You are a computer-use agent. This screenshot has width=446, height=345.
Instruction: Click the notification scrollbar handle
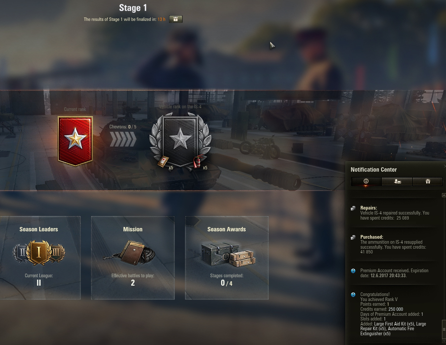[x=444, y=329]
